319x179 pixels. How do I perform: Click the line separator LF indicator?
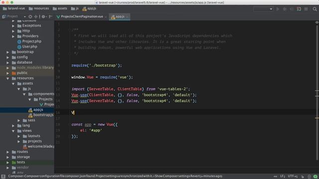coord(283,177)
